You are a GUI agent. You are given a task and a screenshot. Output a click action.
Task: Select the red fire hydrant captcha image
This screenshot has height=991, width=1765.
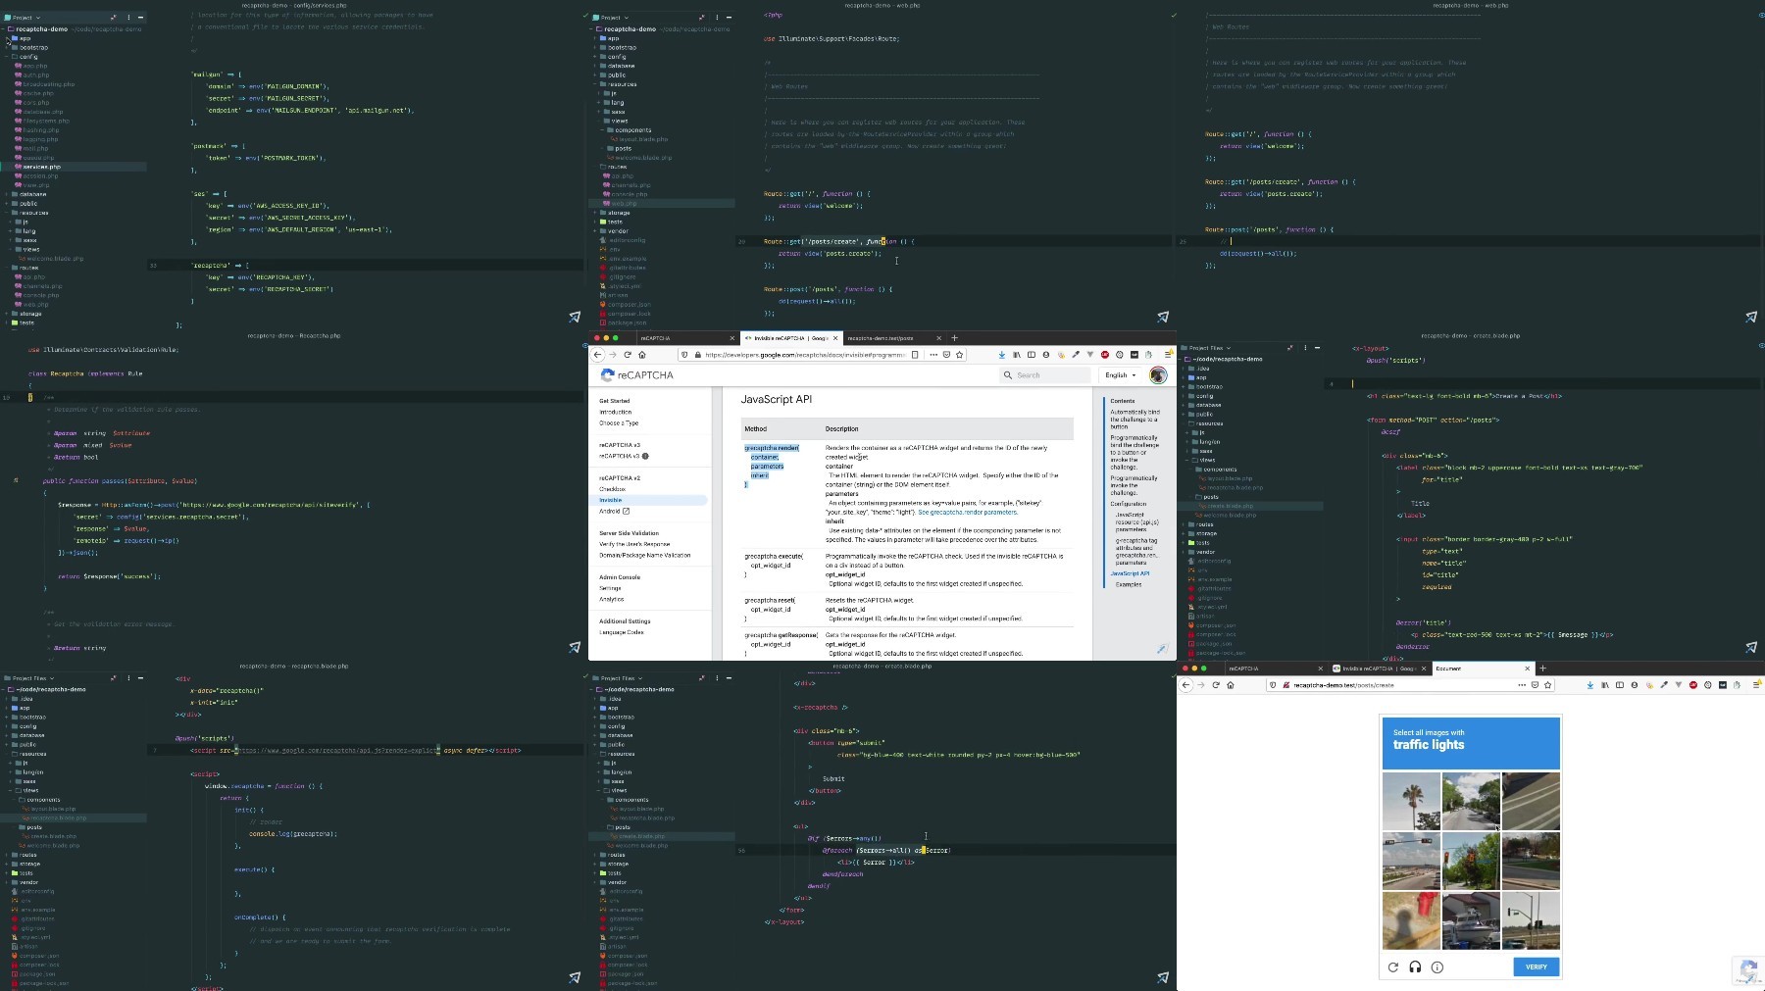pos(1412,920)
